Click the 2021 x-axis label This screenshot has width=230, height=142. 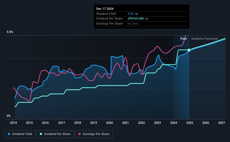(x=126, y=123)
